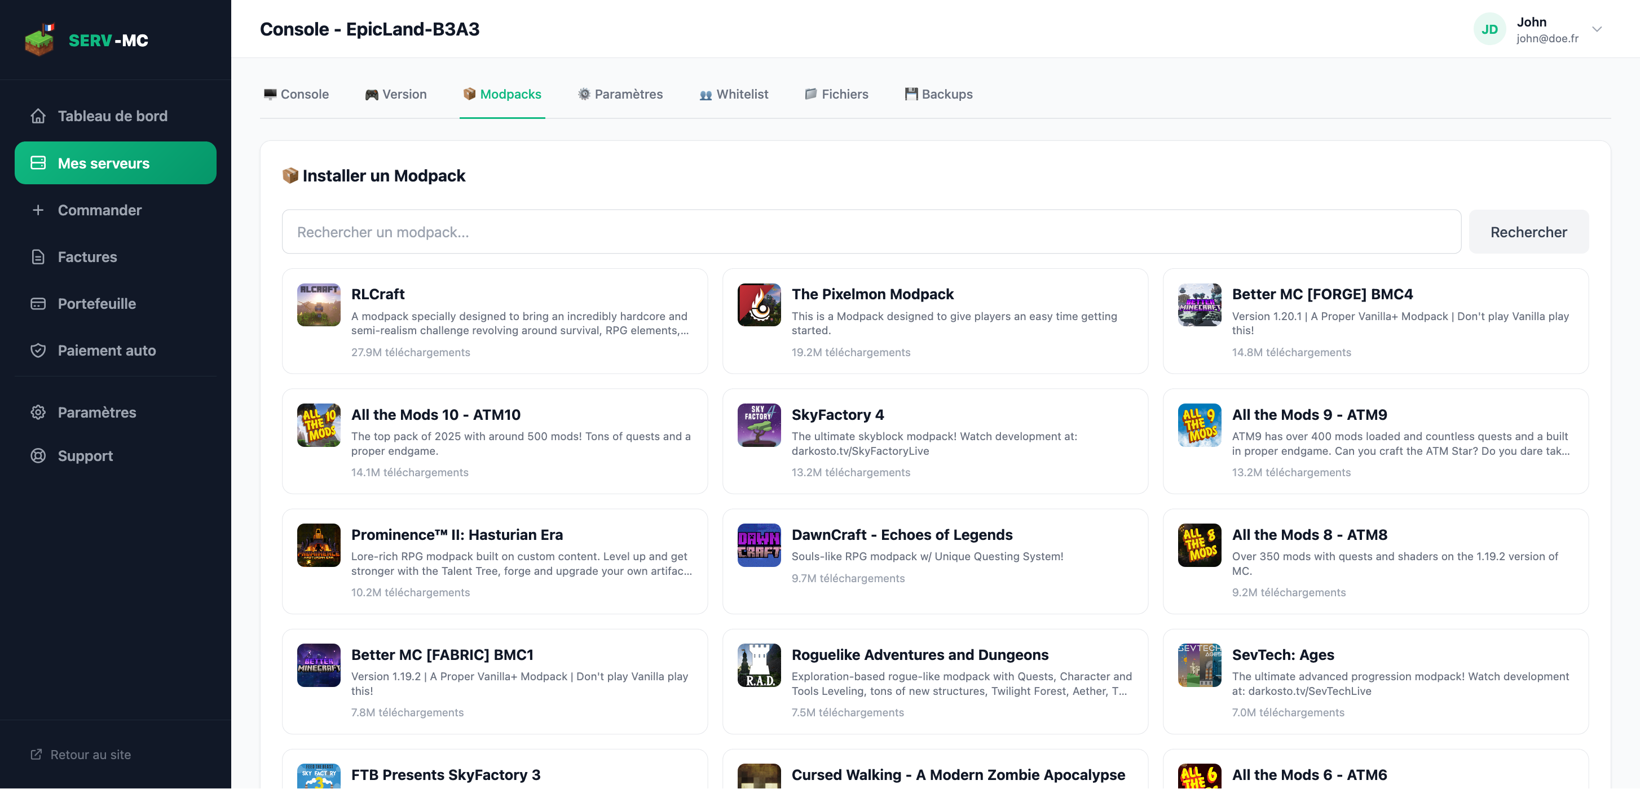
Task: Open Factures via its document icon
Action: [38, 256]
